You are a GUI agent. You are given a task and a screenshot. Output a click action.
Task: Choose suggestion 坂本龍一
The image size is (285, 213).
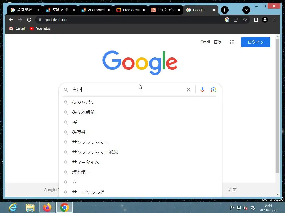click(x=140, y=172)
